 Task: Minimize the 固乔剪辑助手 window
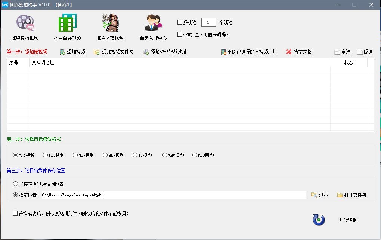337,5
